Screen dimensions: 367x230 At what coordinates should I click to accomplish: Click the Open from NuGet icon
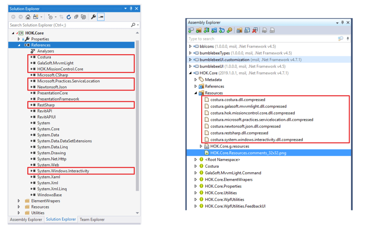point(214,30)
